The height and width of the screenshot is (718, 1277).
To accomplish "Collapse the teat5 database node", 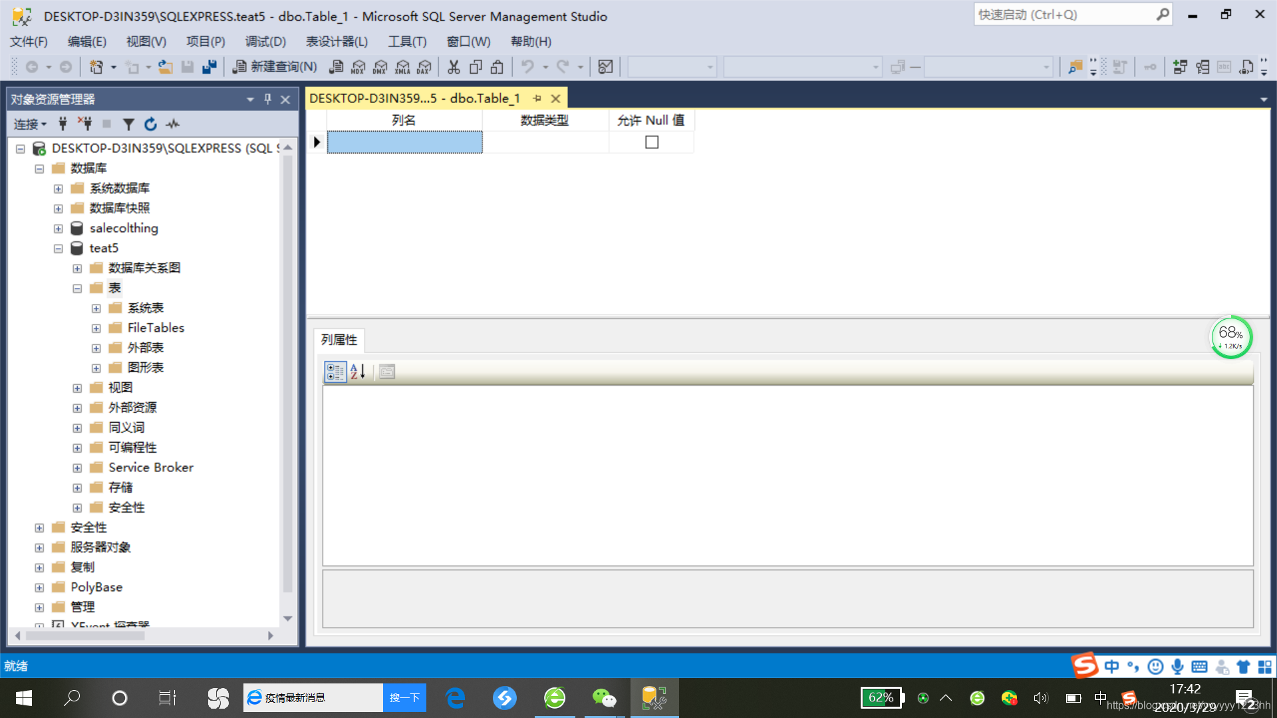I will coord(59,249).
